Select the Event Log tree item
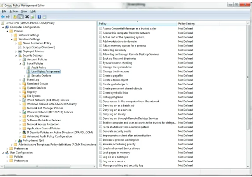 [x=33, y=80]
